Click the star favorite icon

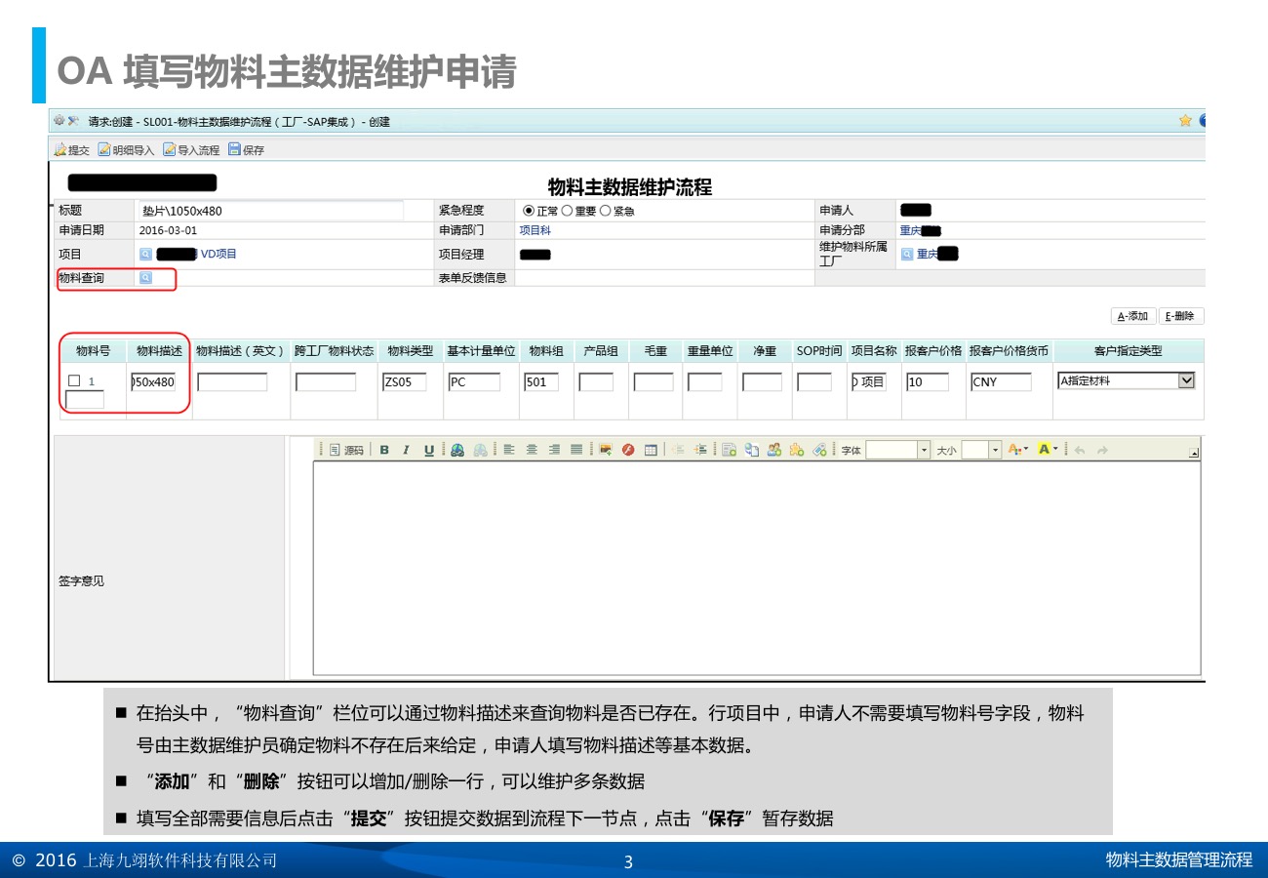[1185, 121]
